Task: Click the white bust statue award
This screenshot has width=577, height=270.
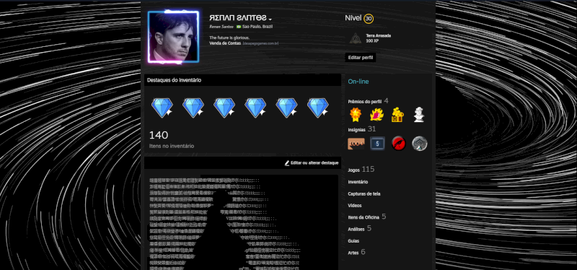Action: (419, 115)
